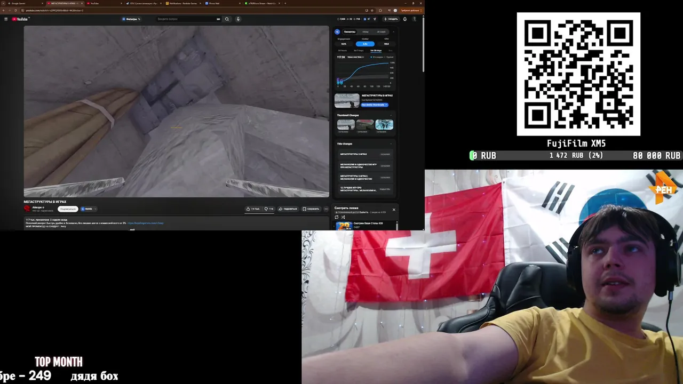Select the Обзор tab in analytics panel

coord(366,32)
